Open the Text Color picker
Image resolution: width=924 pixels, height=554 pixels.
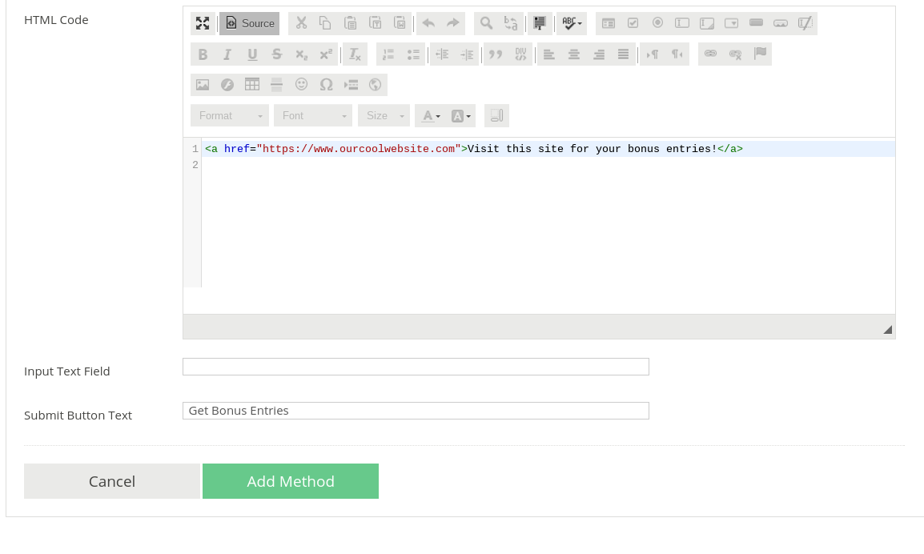click(431, 115)
